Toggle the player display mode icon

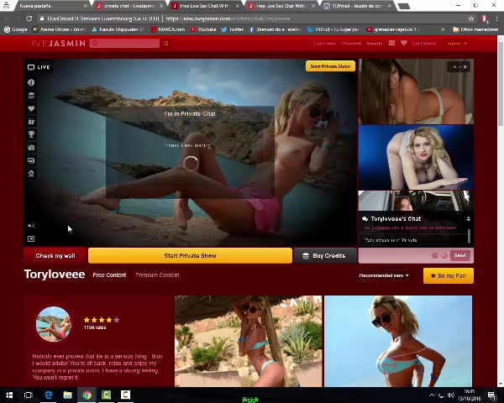pyautogui.click(x=31, y=239)
